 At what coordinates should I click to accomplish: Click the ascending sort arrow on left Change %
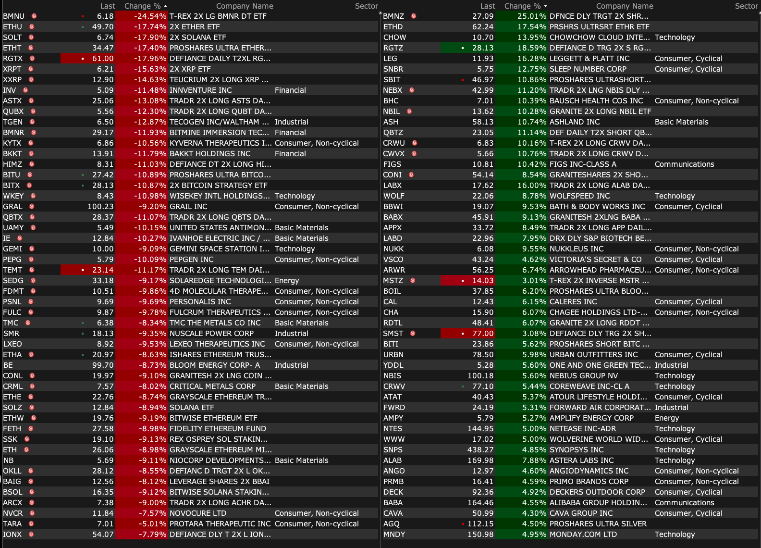(166, 6)
